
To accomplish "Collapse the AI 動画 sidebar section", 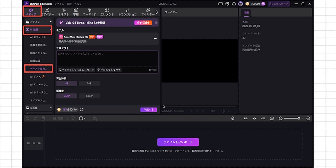I will pyautogui.click(x=51, y=29).
